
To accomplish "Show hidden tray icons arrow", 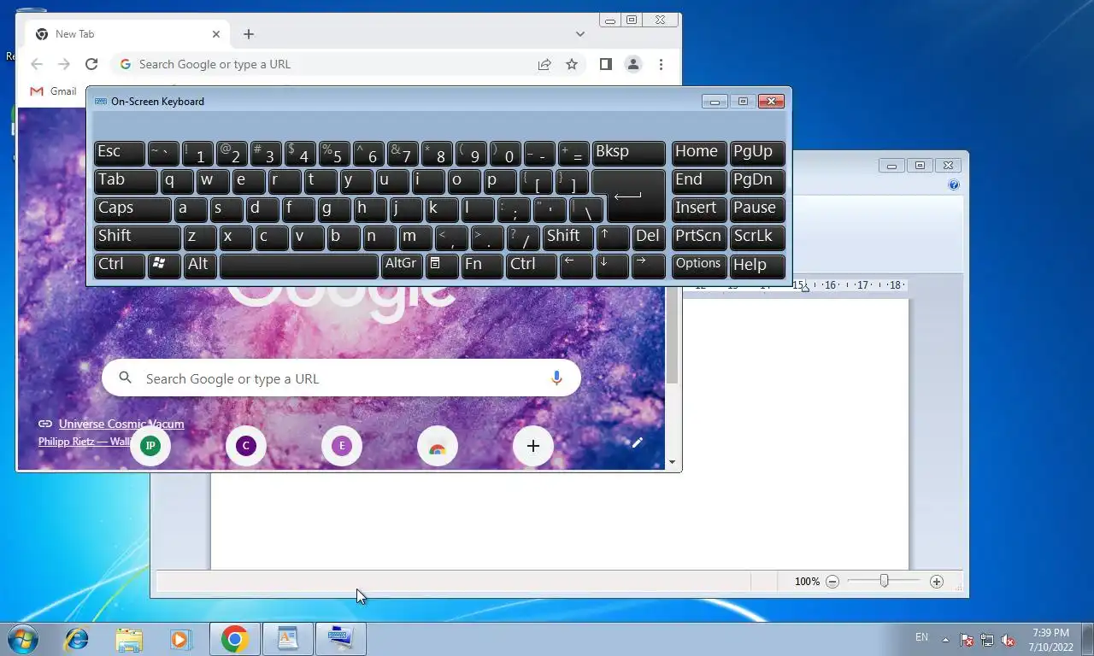I will (945, 640).
